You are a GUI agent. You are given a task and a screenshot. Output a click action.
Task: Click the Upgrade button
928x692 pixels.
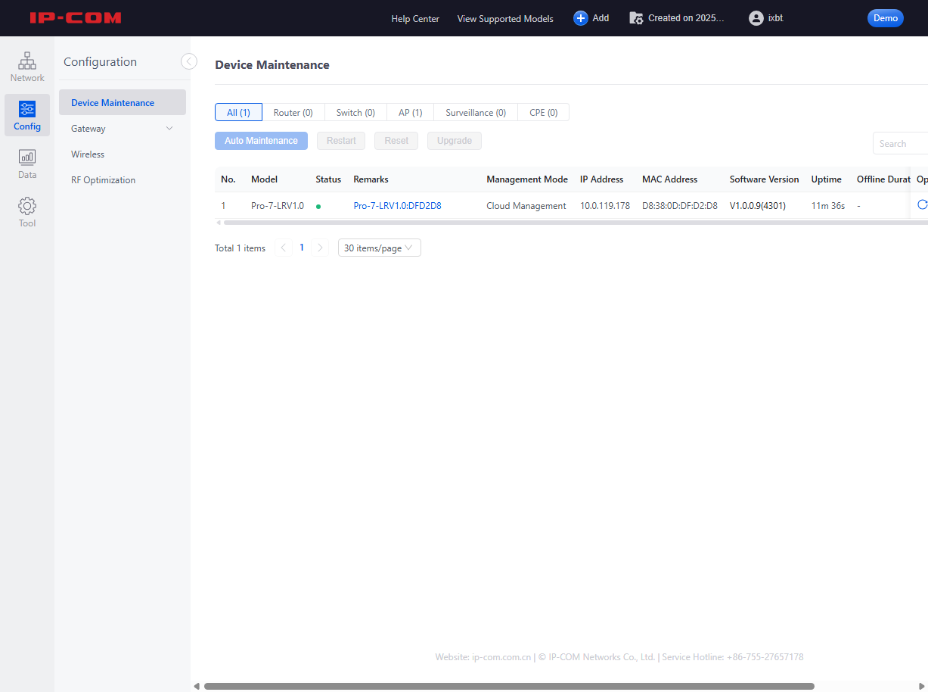click(x=455, y=141)
